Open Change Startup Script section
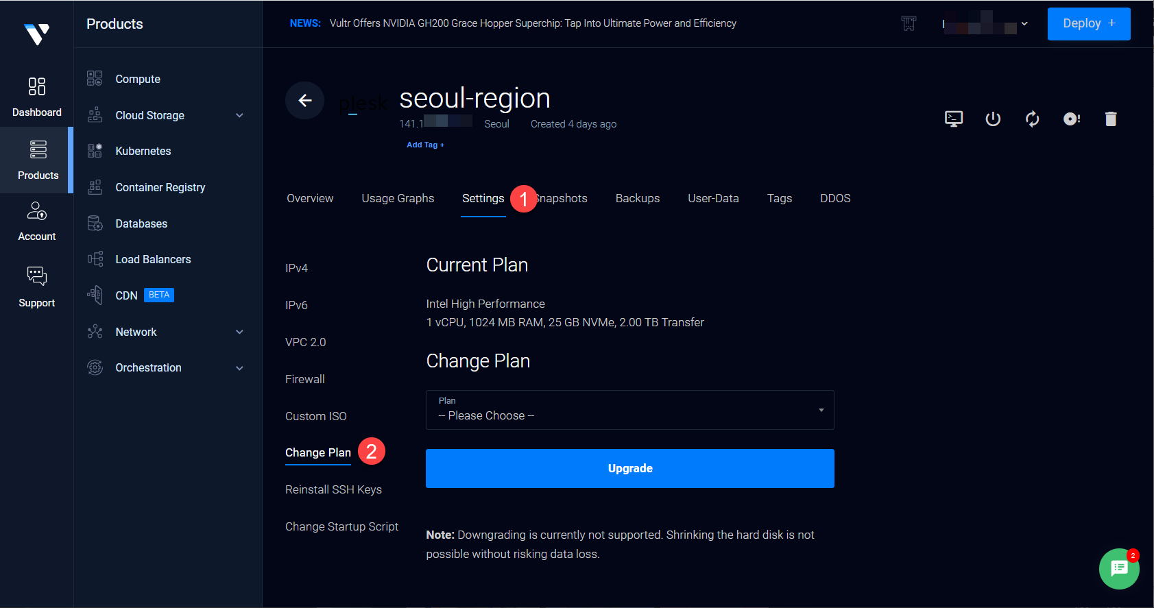 341,526
